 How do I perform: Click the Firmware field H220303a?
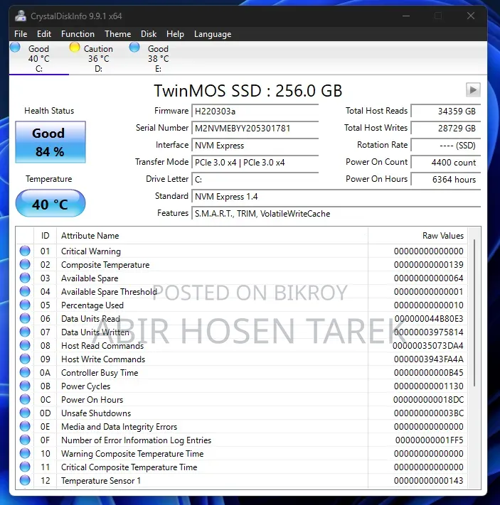click(255, 112)
